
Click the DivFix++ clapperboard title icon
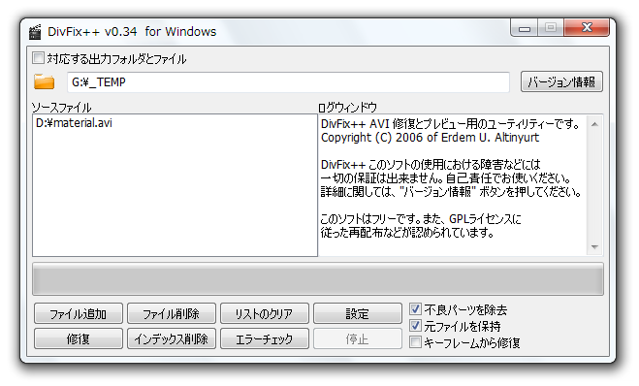coord(36,32)
